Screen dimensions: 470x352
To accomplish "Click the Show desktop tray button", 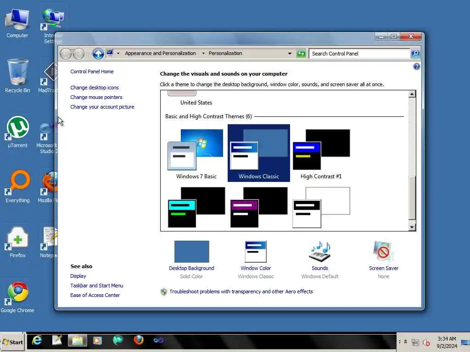I will point(465,342).
